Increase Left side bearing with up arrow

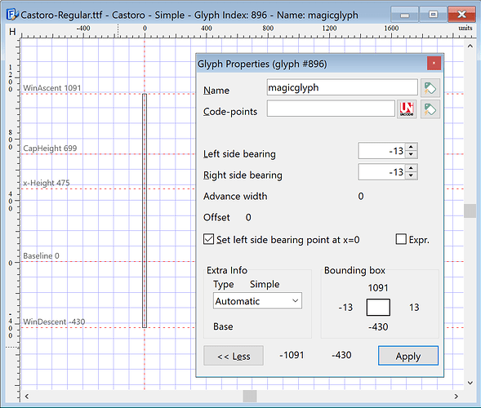[x=411, y=147]
